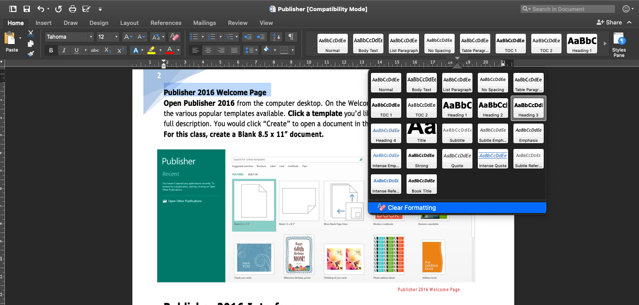The width and height of the screenshot is (639, 305).
Task: Expand the Paste options arrow
Action: point(20,38)
